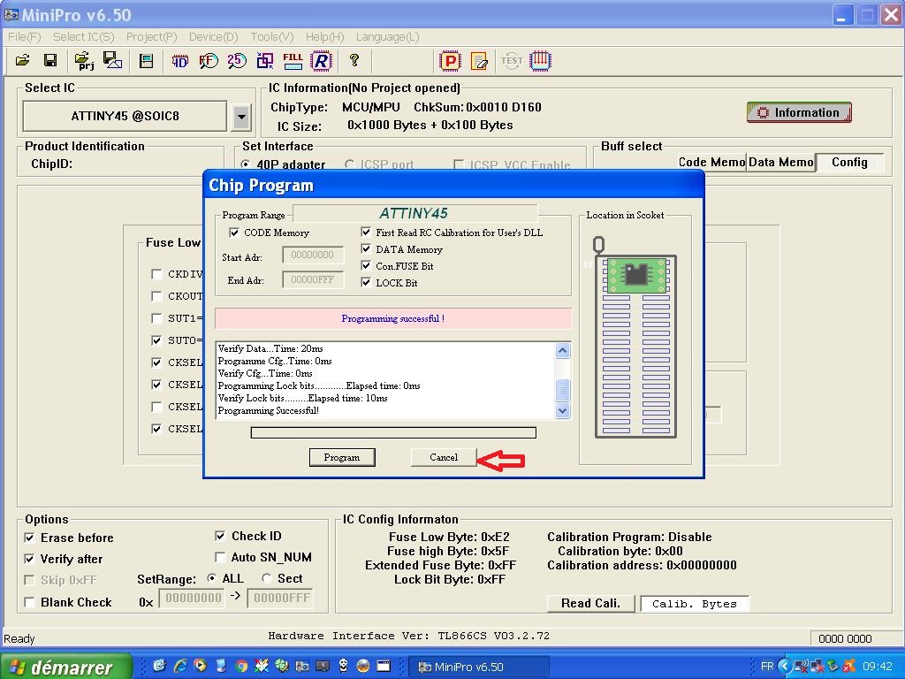
Task: Switch to Code Memo buffer tab
Action: point(711,163)
